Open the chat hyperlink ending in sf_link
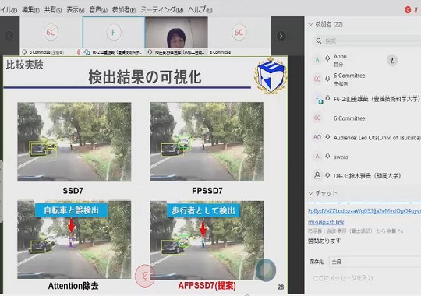 coord(326,222)
